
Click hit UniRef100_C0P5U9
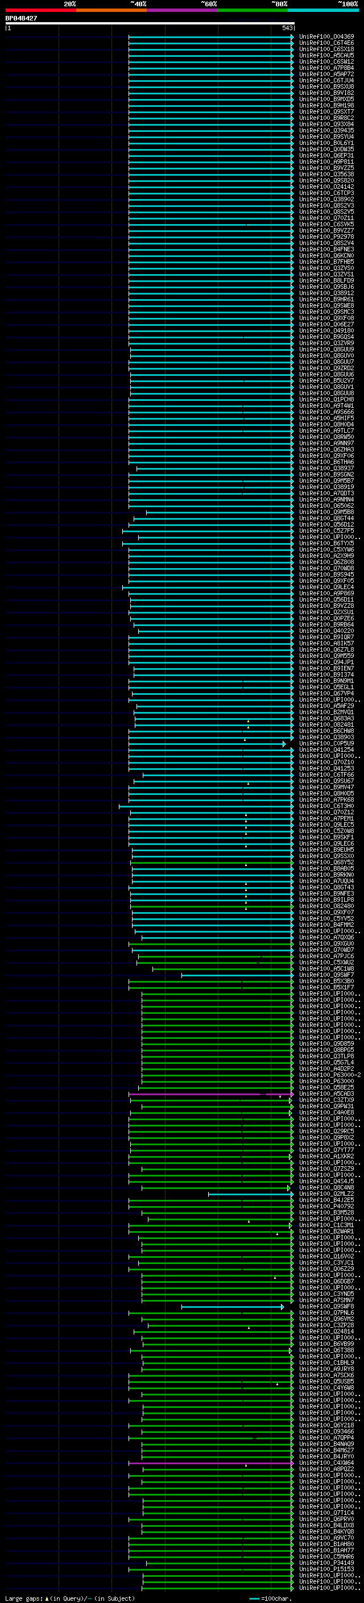(326, 744)
